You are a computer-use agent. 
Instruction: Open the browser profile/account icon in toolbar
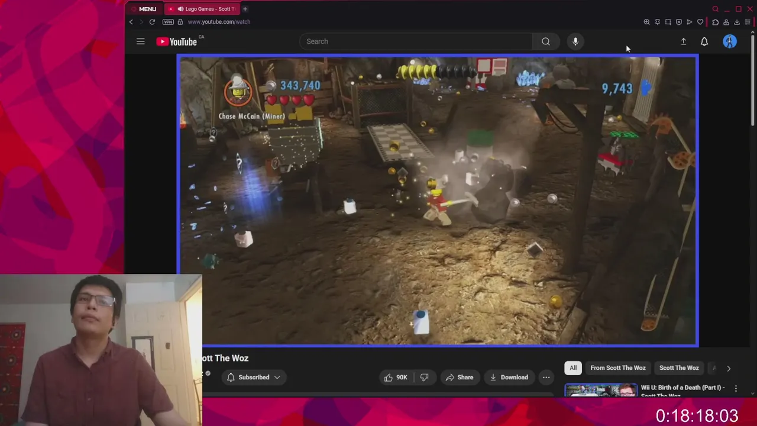point(726,22)
